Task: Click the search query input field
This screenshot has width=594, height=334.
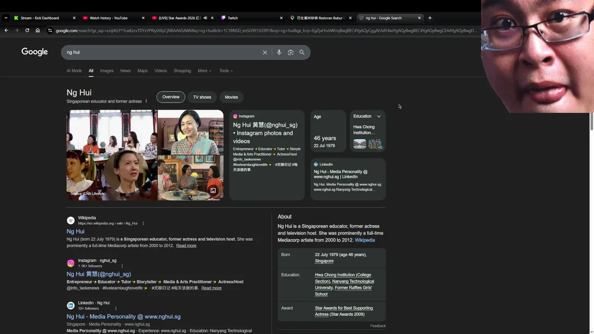Action: pos(162,52)
